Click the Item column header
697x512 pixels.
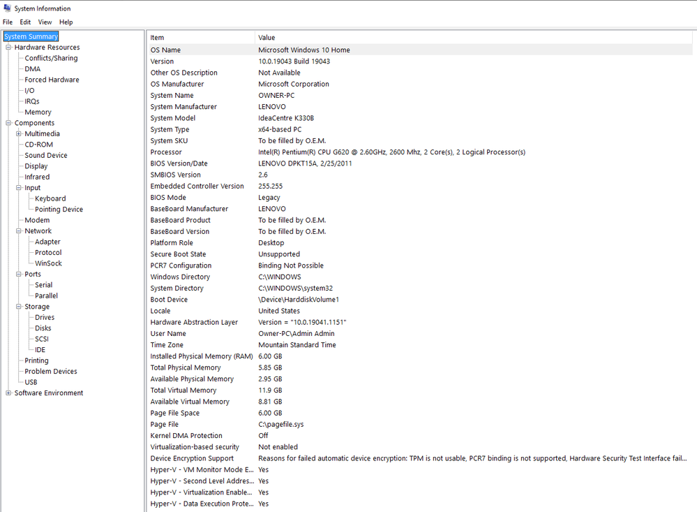(x=200, y=38)
